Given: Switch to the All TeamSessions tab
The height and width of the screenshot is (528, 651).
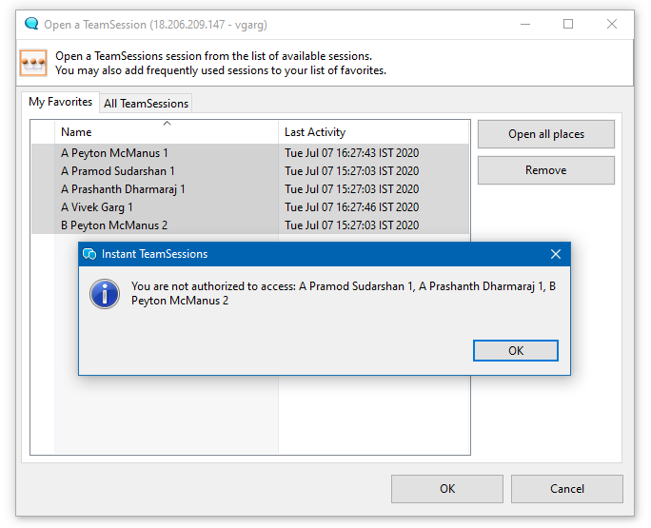Looking at the screenshot, I should [146, 104].
